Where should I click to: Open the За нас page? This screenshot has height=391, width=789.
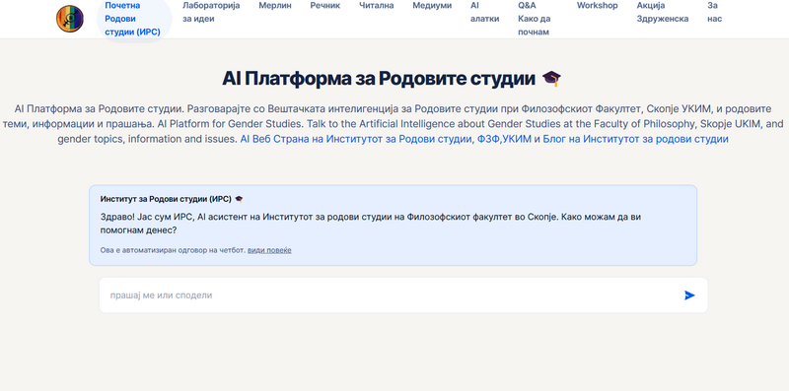point(714,12)
